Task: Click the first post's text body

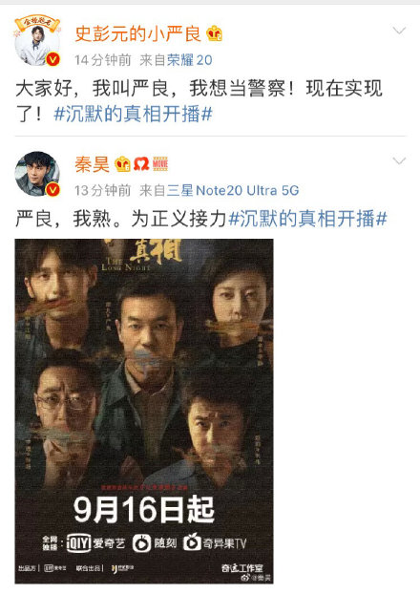Action: click(199, 101)
